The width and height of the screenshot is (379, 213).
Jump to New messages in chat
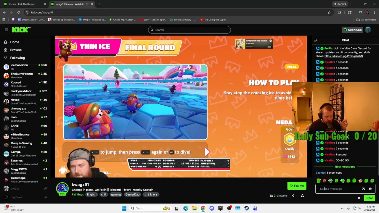[x=345, y=167]
